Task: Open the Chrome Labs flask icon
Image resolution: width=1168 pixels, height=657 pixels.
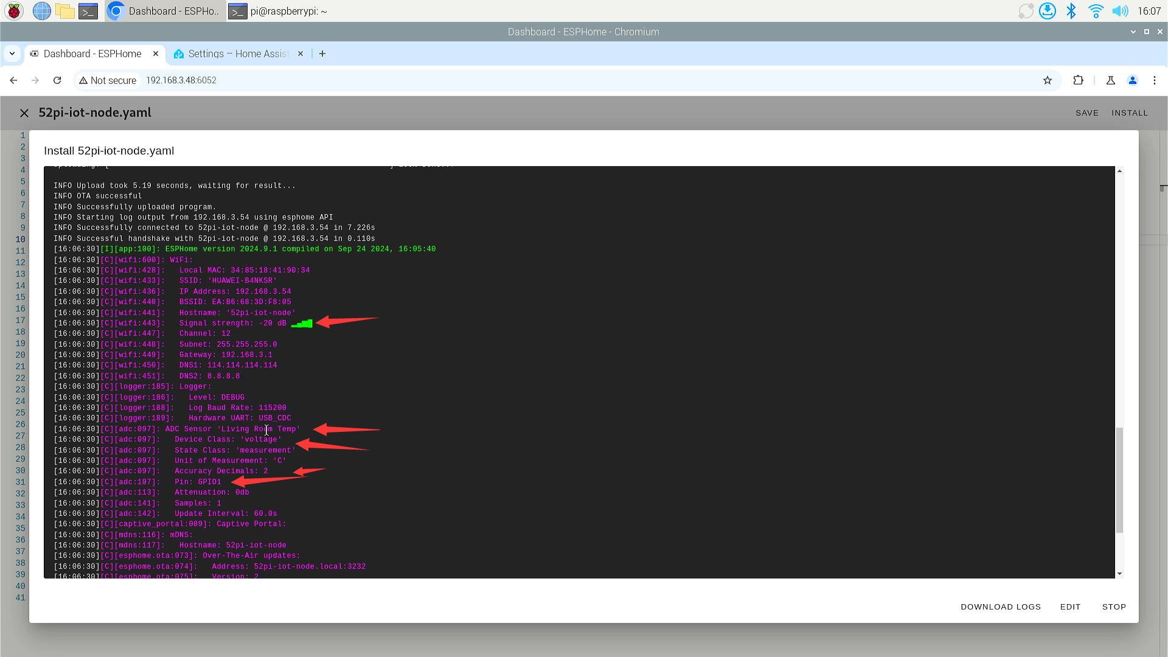Action: pyautogui.click(x=1111, y=80)
